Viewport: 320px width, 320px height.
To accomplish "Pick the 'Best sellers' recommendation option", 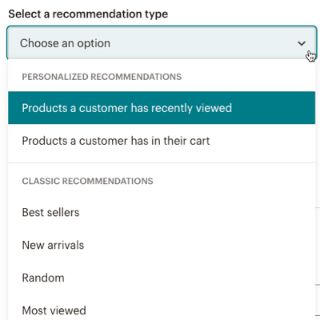I will tap(162, 212).
